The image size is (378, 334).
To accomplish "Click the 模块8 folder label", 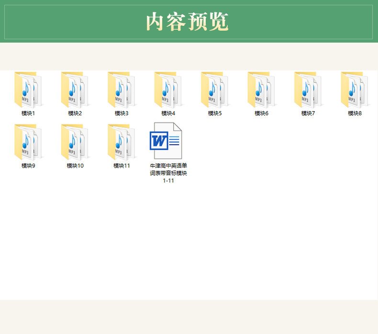I will (x=355, y=113).
